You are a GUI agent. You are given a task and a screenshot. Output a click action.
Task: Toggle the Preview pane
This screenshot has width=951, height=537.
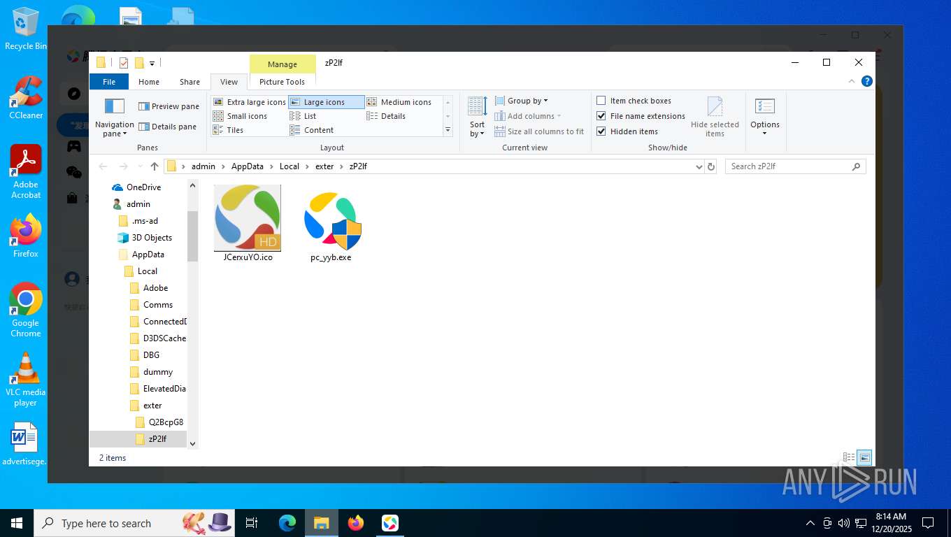click(x=169, y=106)
